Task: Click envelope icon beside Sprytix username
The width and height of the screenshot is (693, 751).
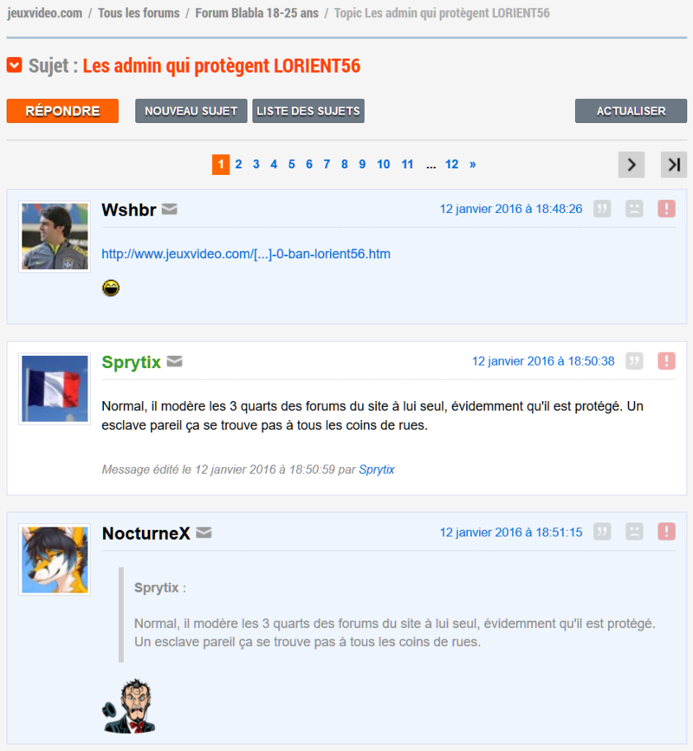Action: pyautogui.click(x=174, y=361)
